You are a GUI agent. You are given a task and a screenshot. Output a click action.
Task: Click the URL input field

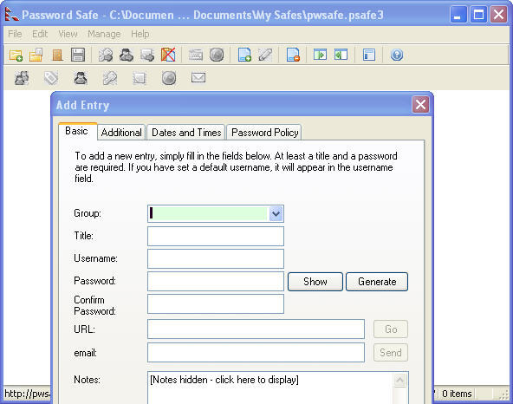(256, 329)
